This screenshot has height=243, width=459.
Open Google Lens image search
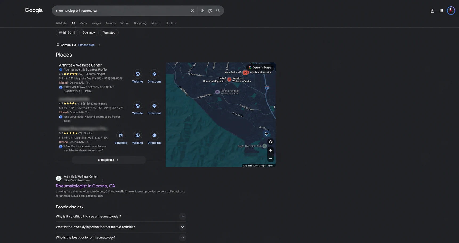[x=210, y=11]
